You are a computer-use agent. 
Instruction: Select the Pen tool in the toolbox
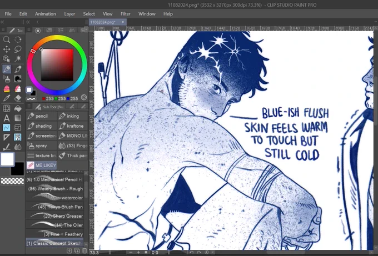[x=7, y=69]
